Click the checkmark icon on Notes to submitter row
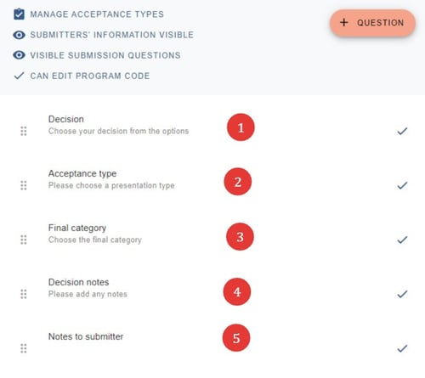The width and height of the screenshot is (425, 378). click(x=402, y=348)
